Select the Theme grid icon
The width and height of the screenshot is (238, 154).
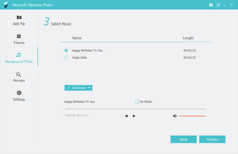coord(19,36)
